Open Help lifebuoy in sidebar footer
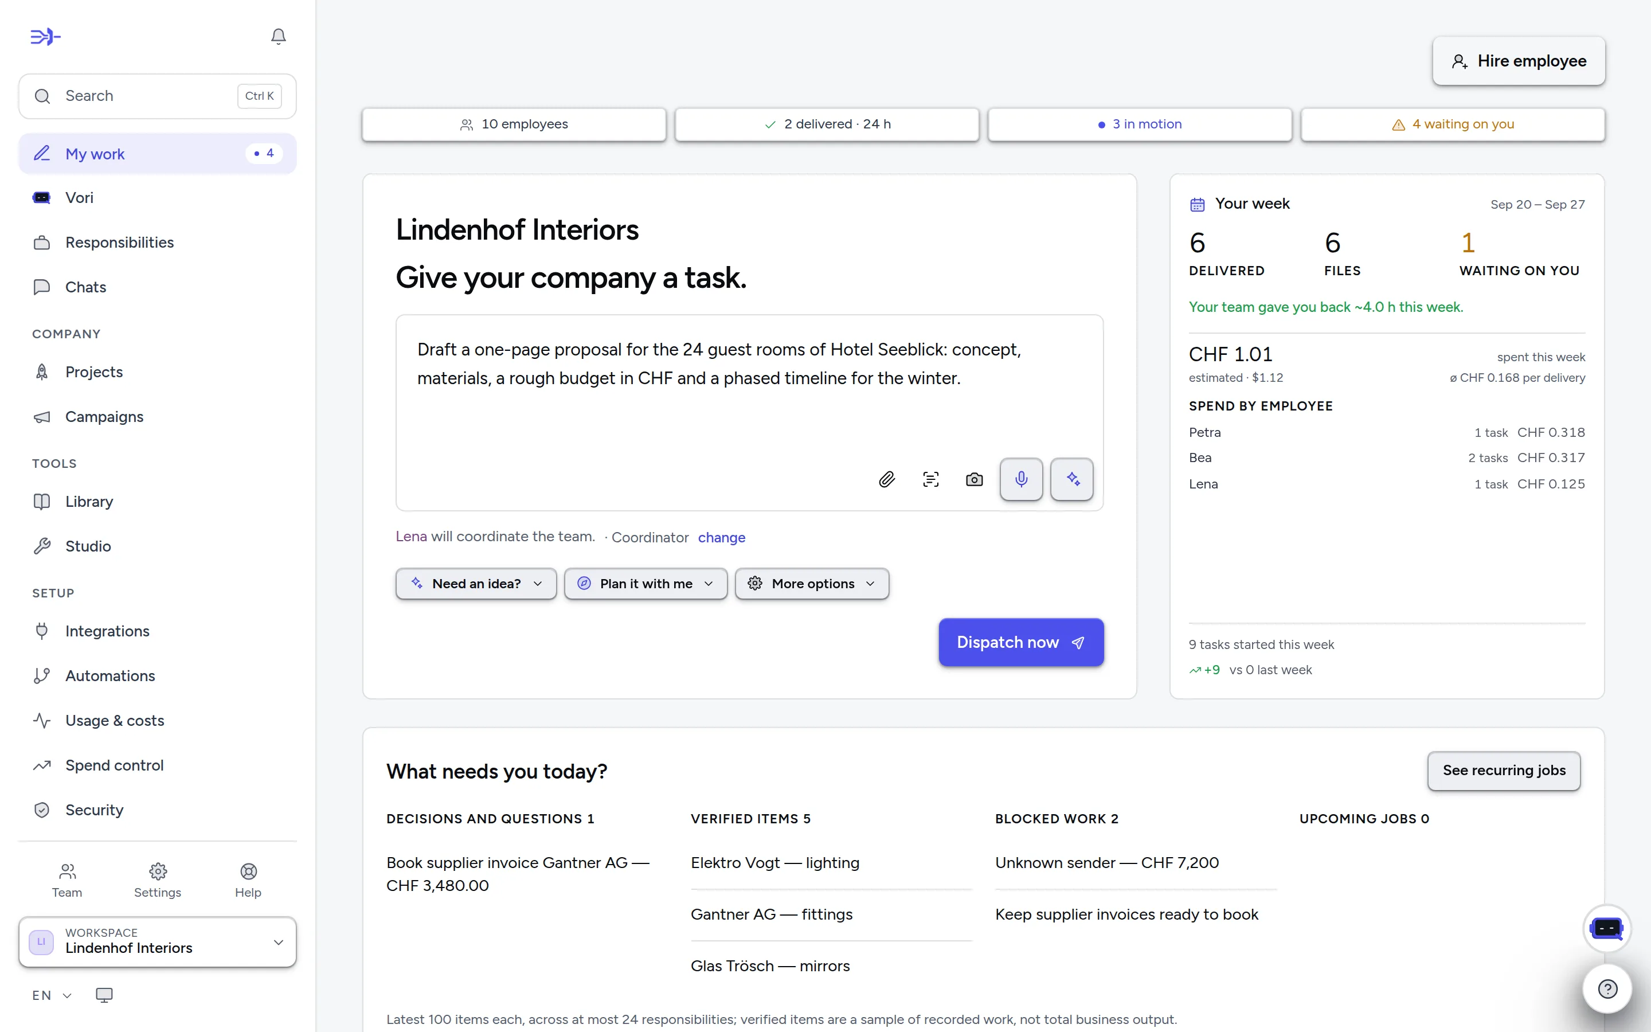Viewport: 1651px width, 1032px height. tap(248, 881)
